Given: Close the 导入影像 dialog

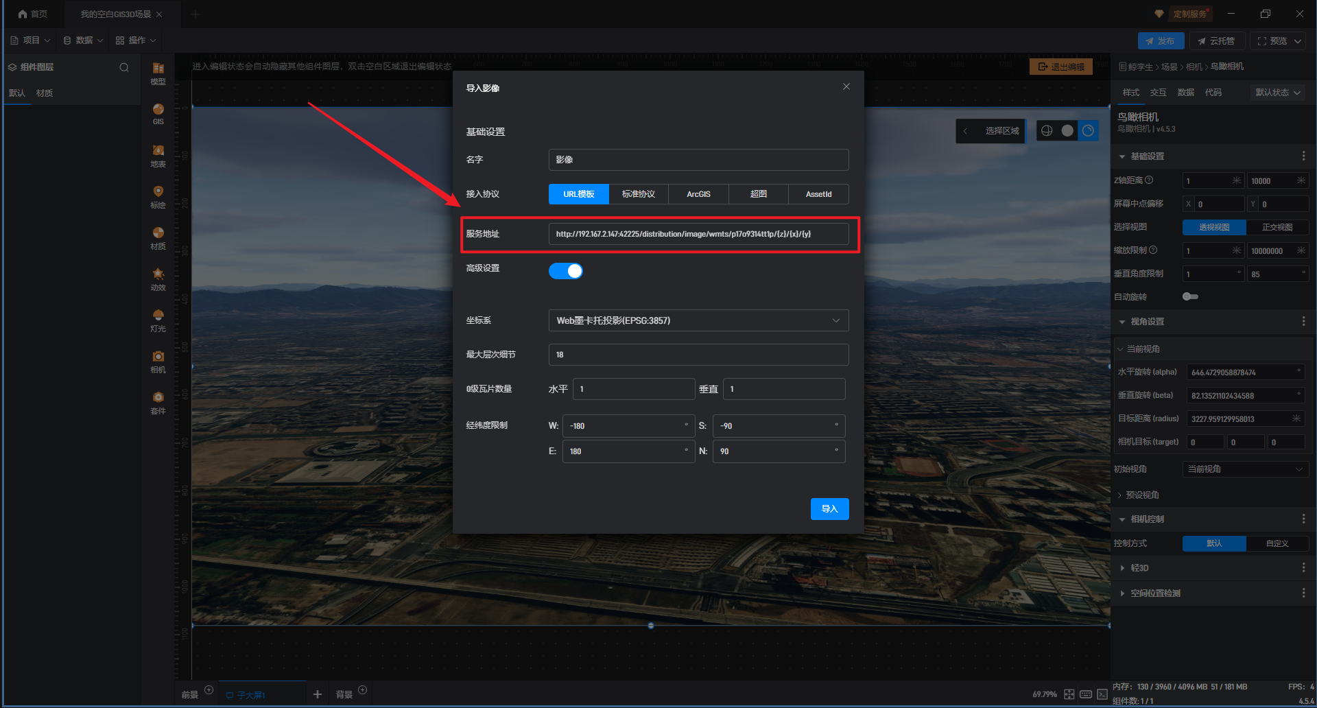Looking at the screenshot, I should [846, 86].
